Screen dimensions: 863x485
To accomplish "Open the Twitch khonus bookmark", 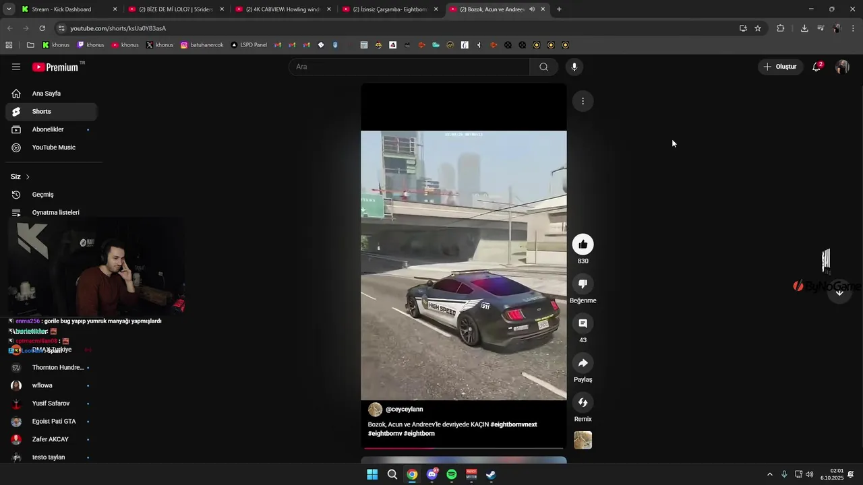I will click(x=90, y=45).
